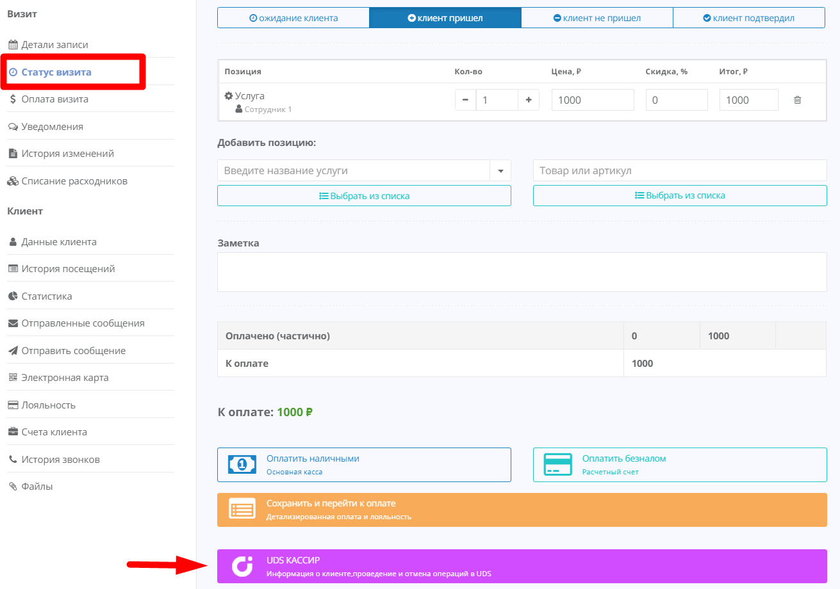Click the Сотрудник 1 label
840x589 pixels.
point(268,109)
